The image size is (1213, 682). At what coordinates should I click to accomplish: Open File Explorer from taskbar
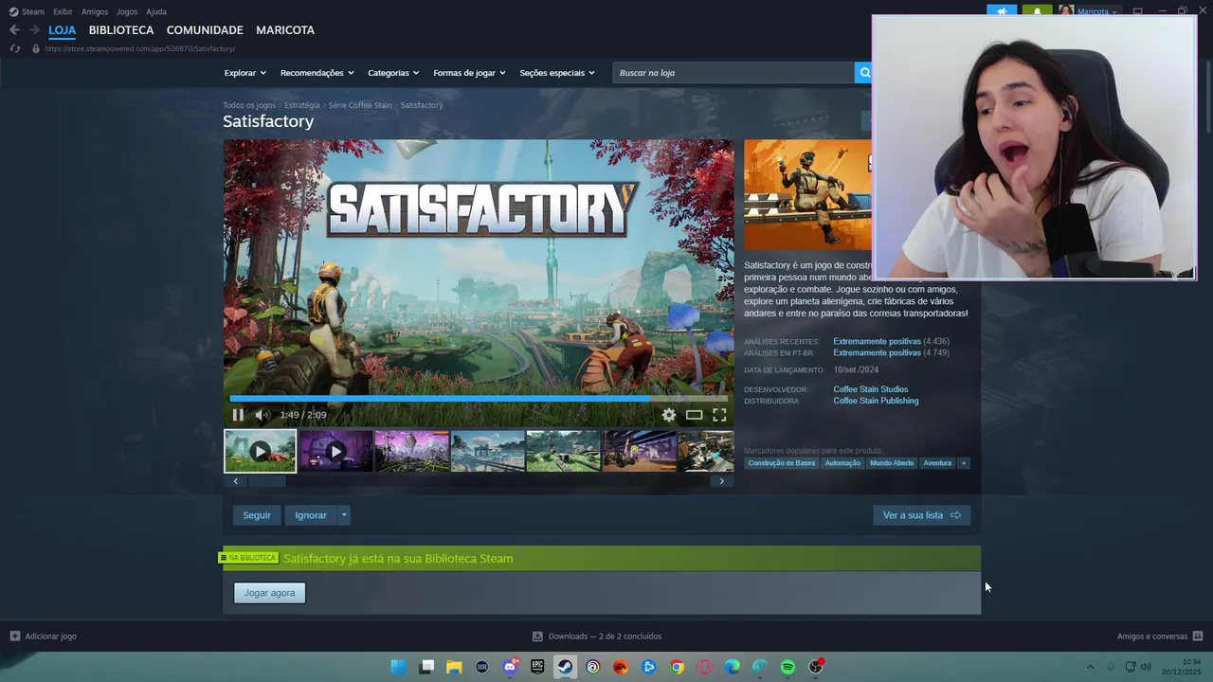click(454, 667)
